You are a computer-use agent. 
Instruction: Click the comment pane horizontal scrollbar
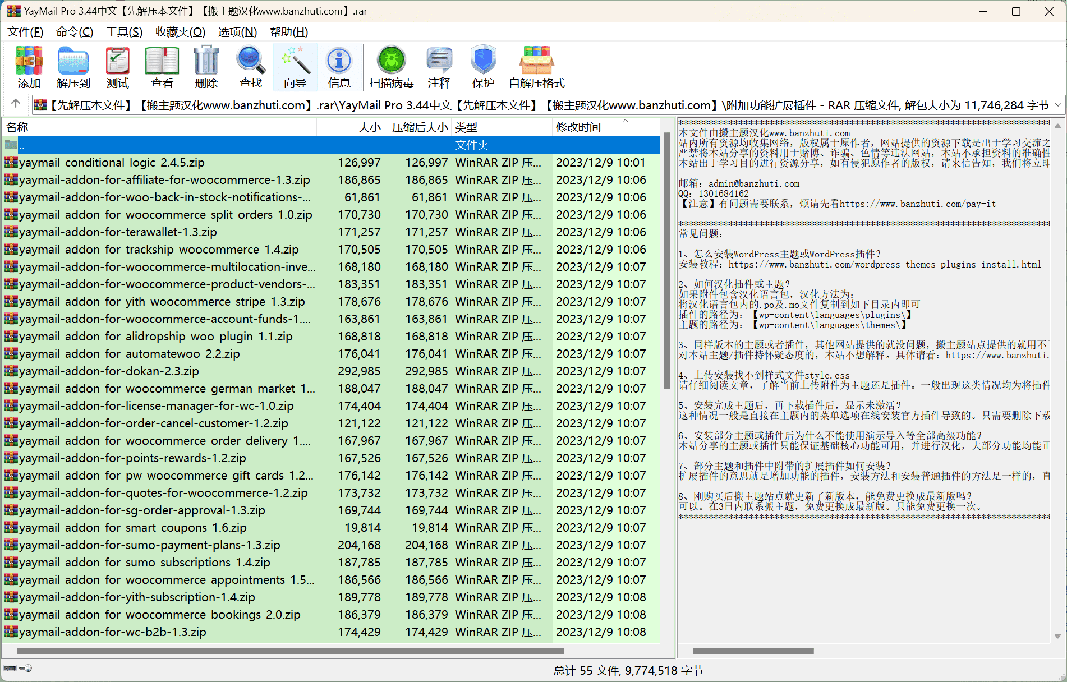[x=753, y=651]
